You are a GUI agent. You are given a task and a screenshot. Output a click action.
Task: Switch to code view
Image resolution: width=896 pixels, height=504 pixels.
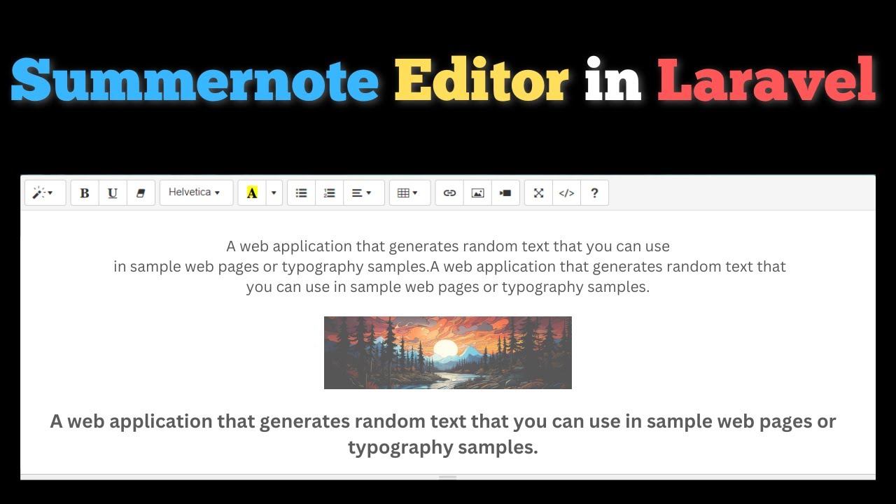[x=566, y=193]
